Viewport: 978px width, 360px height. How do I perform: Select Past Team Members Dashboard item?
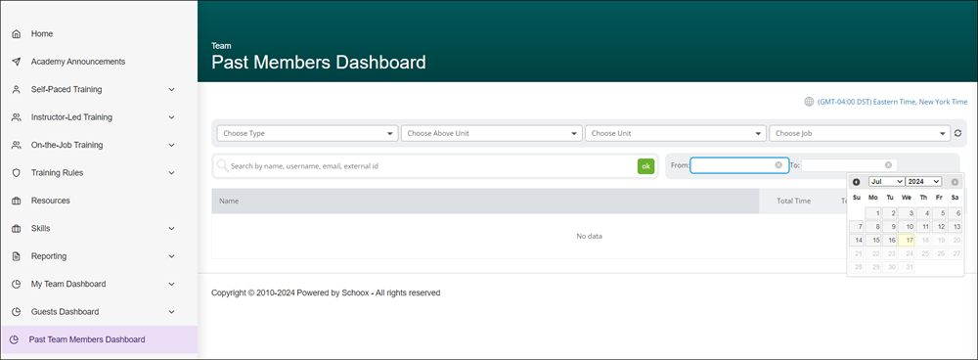99,339
